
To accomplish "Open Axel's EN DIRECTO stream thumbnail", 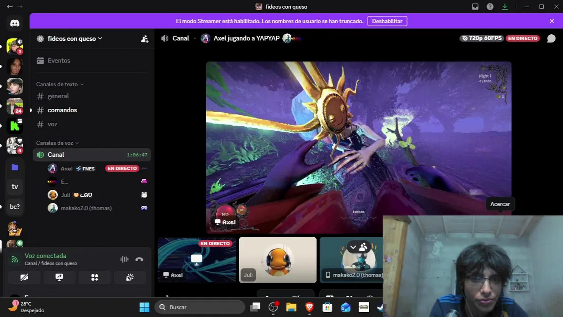I will point(197,260).
